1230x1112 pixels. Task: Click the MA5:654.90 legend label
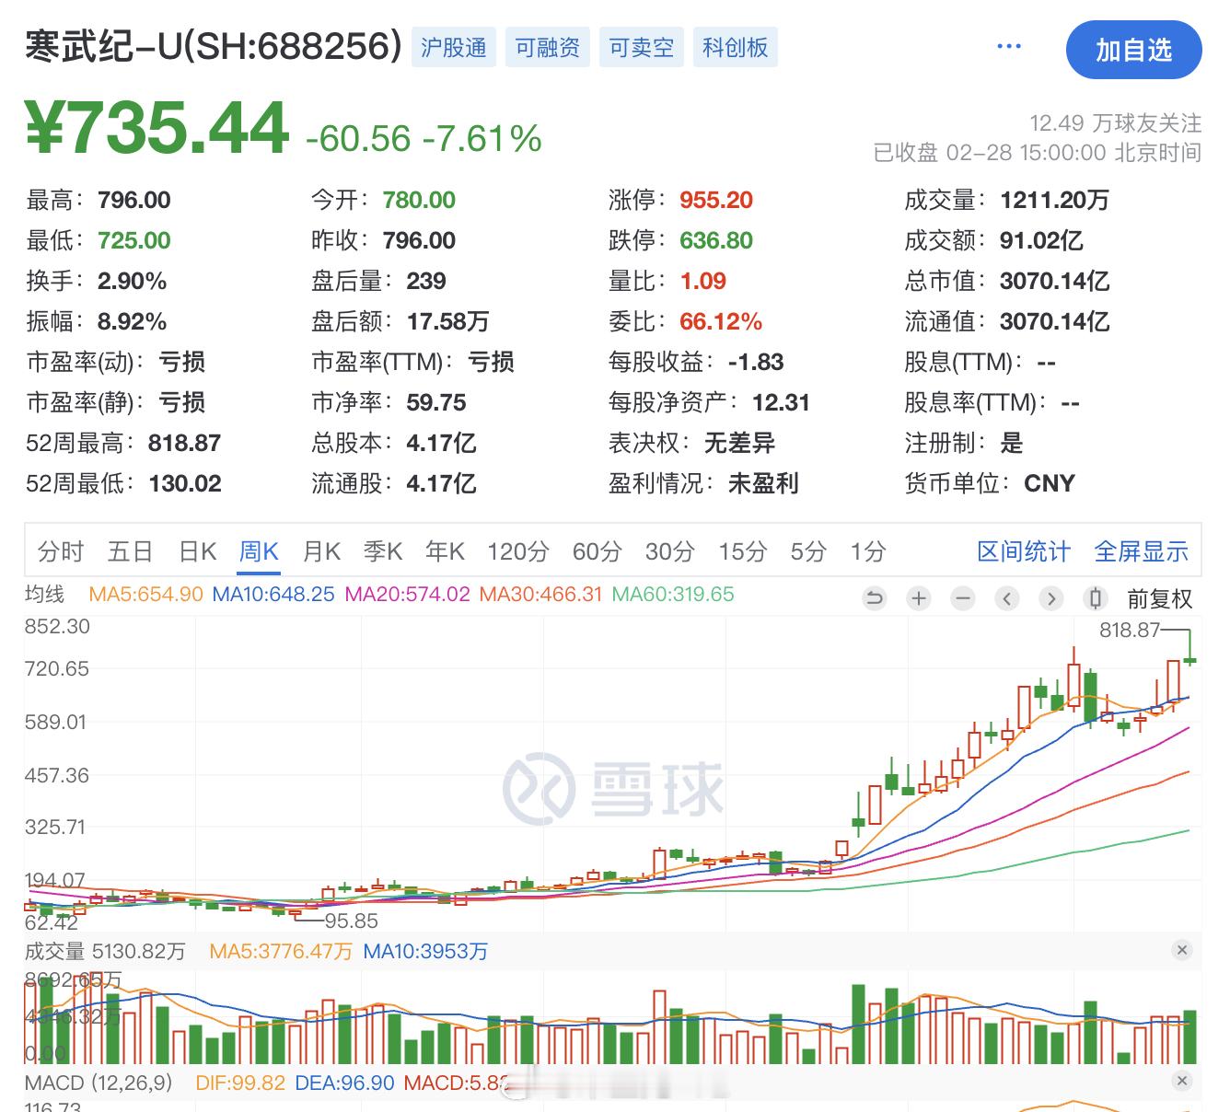(x=145, y=594)
